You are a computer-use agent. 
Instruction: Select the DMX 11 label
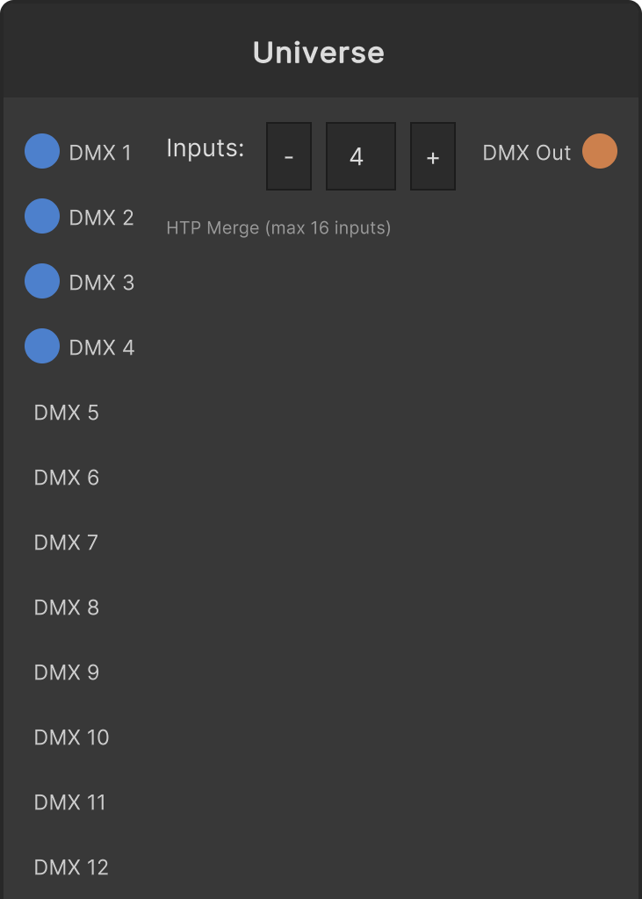[70, 802]
